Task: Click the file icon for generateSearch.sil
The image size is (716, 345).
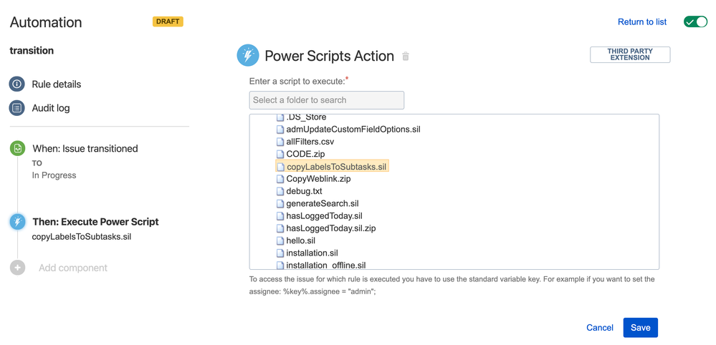Action: (280, 203)
